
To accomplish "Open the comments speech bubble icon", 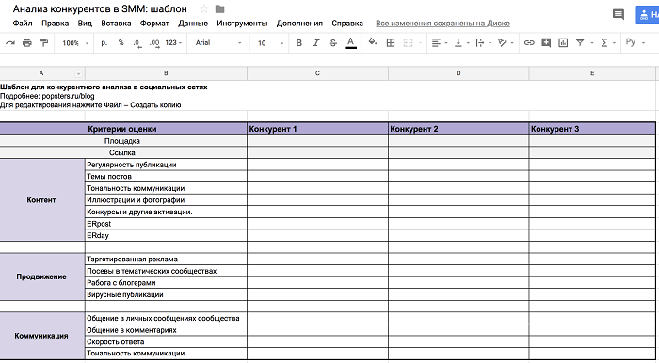I will 619,15.
